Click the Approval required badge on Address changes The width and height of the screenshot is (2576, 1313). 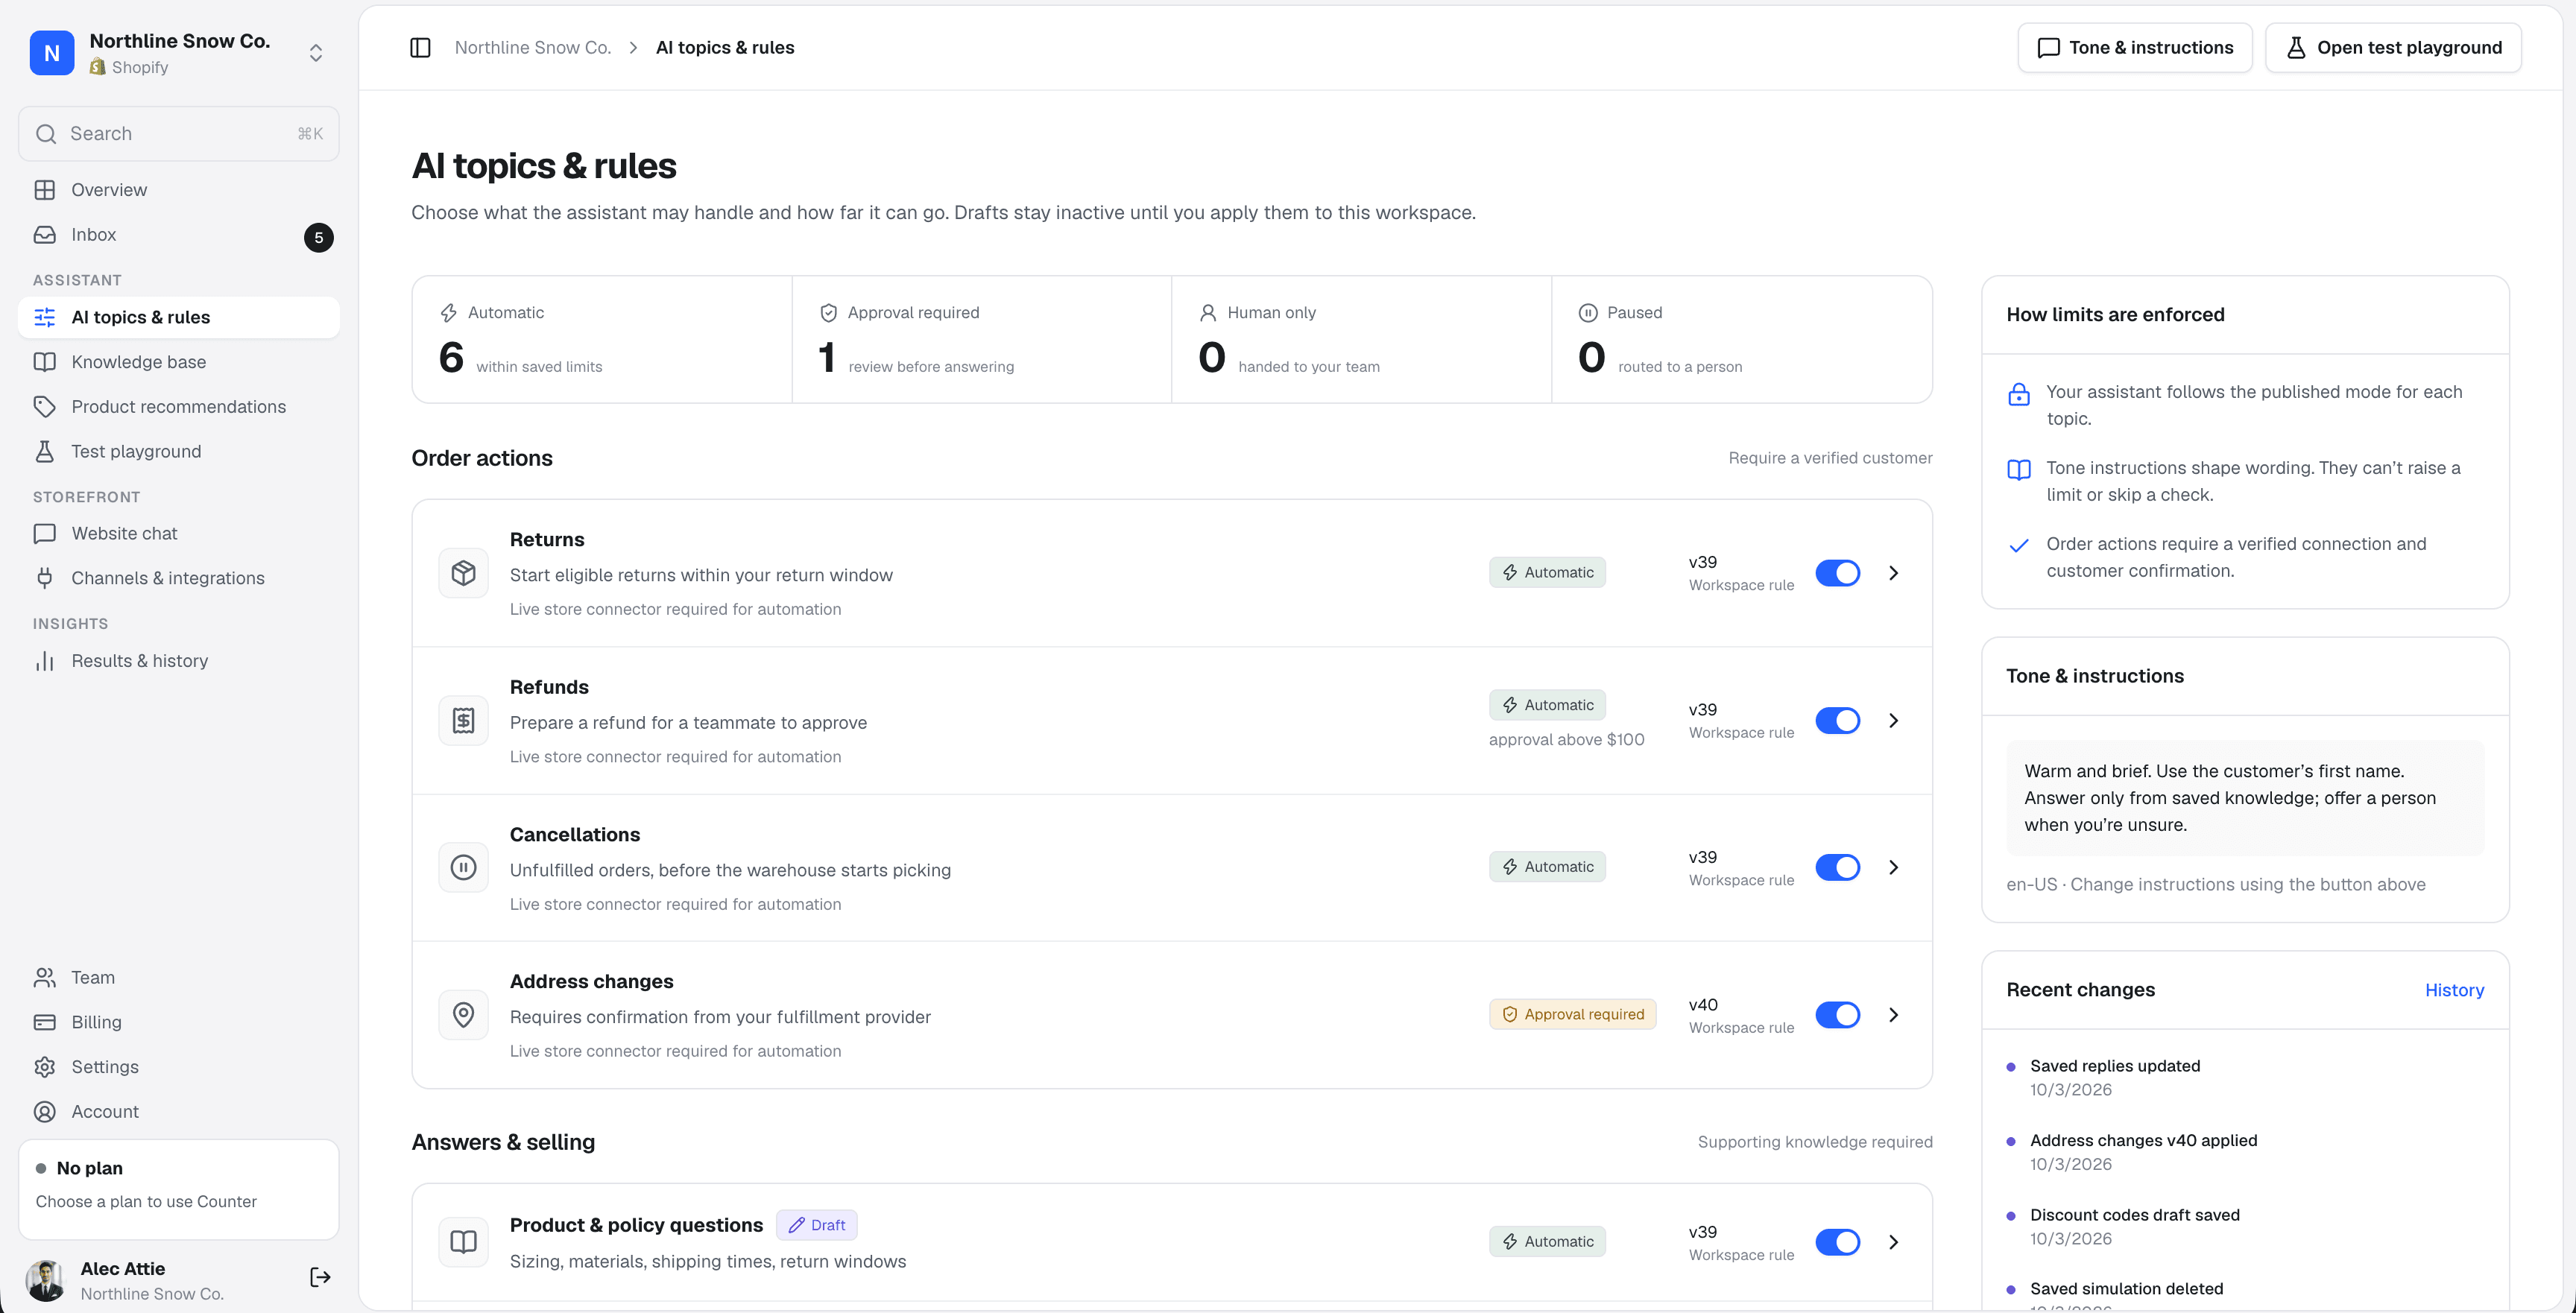(1573, 1014)
